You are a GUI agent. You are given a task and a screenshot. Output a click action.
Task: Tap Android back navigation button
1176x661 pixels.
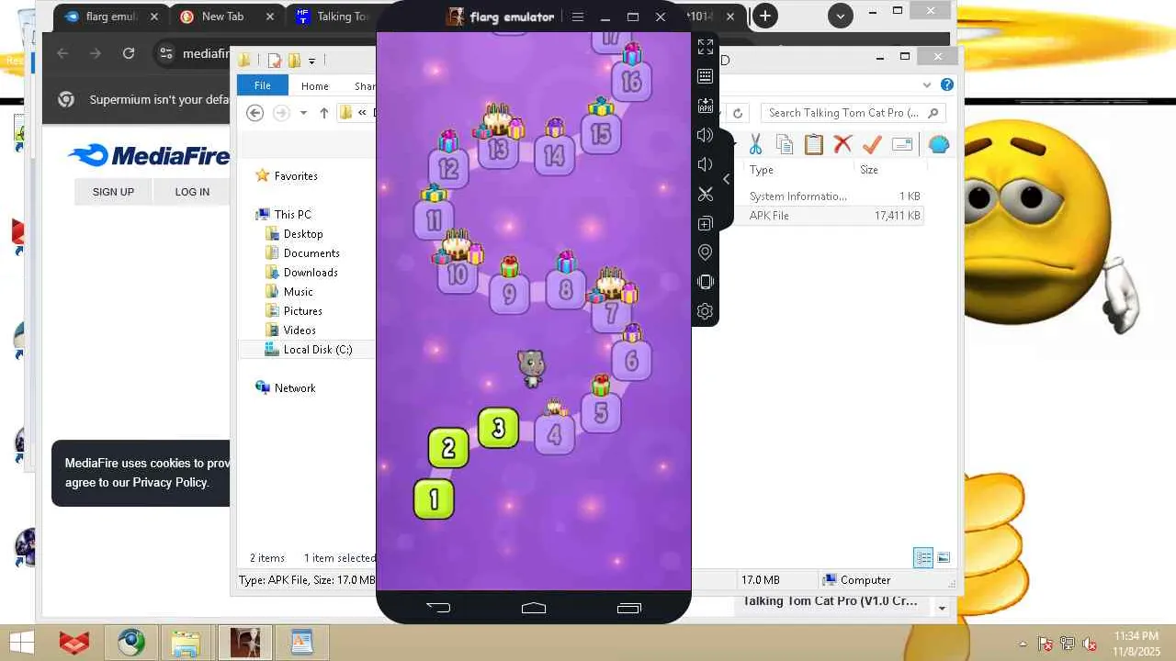pos(438,607)
